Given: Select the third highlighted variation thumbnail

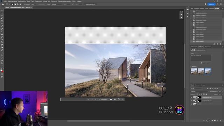Looking at the screenshot, I should pyautogui.click(x=208, y=71).
